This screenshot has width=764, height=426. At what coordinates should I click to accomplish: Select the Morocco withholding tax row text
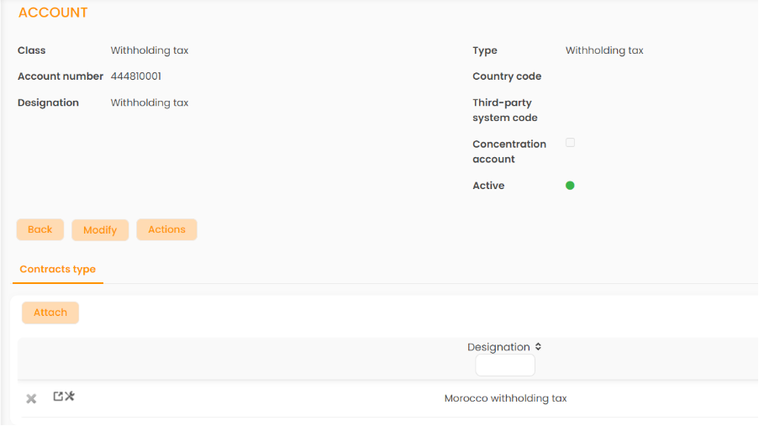tap(505, 398)
